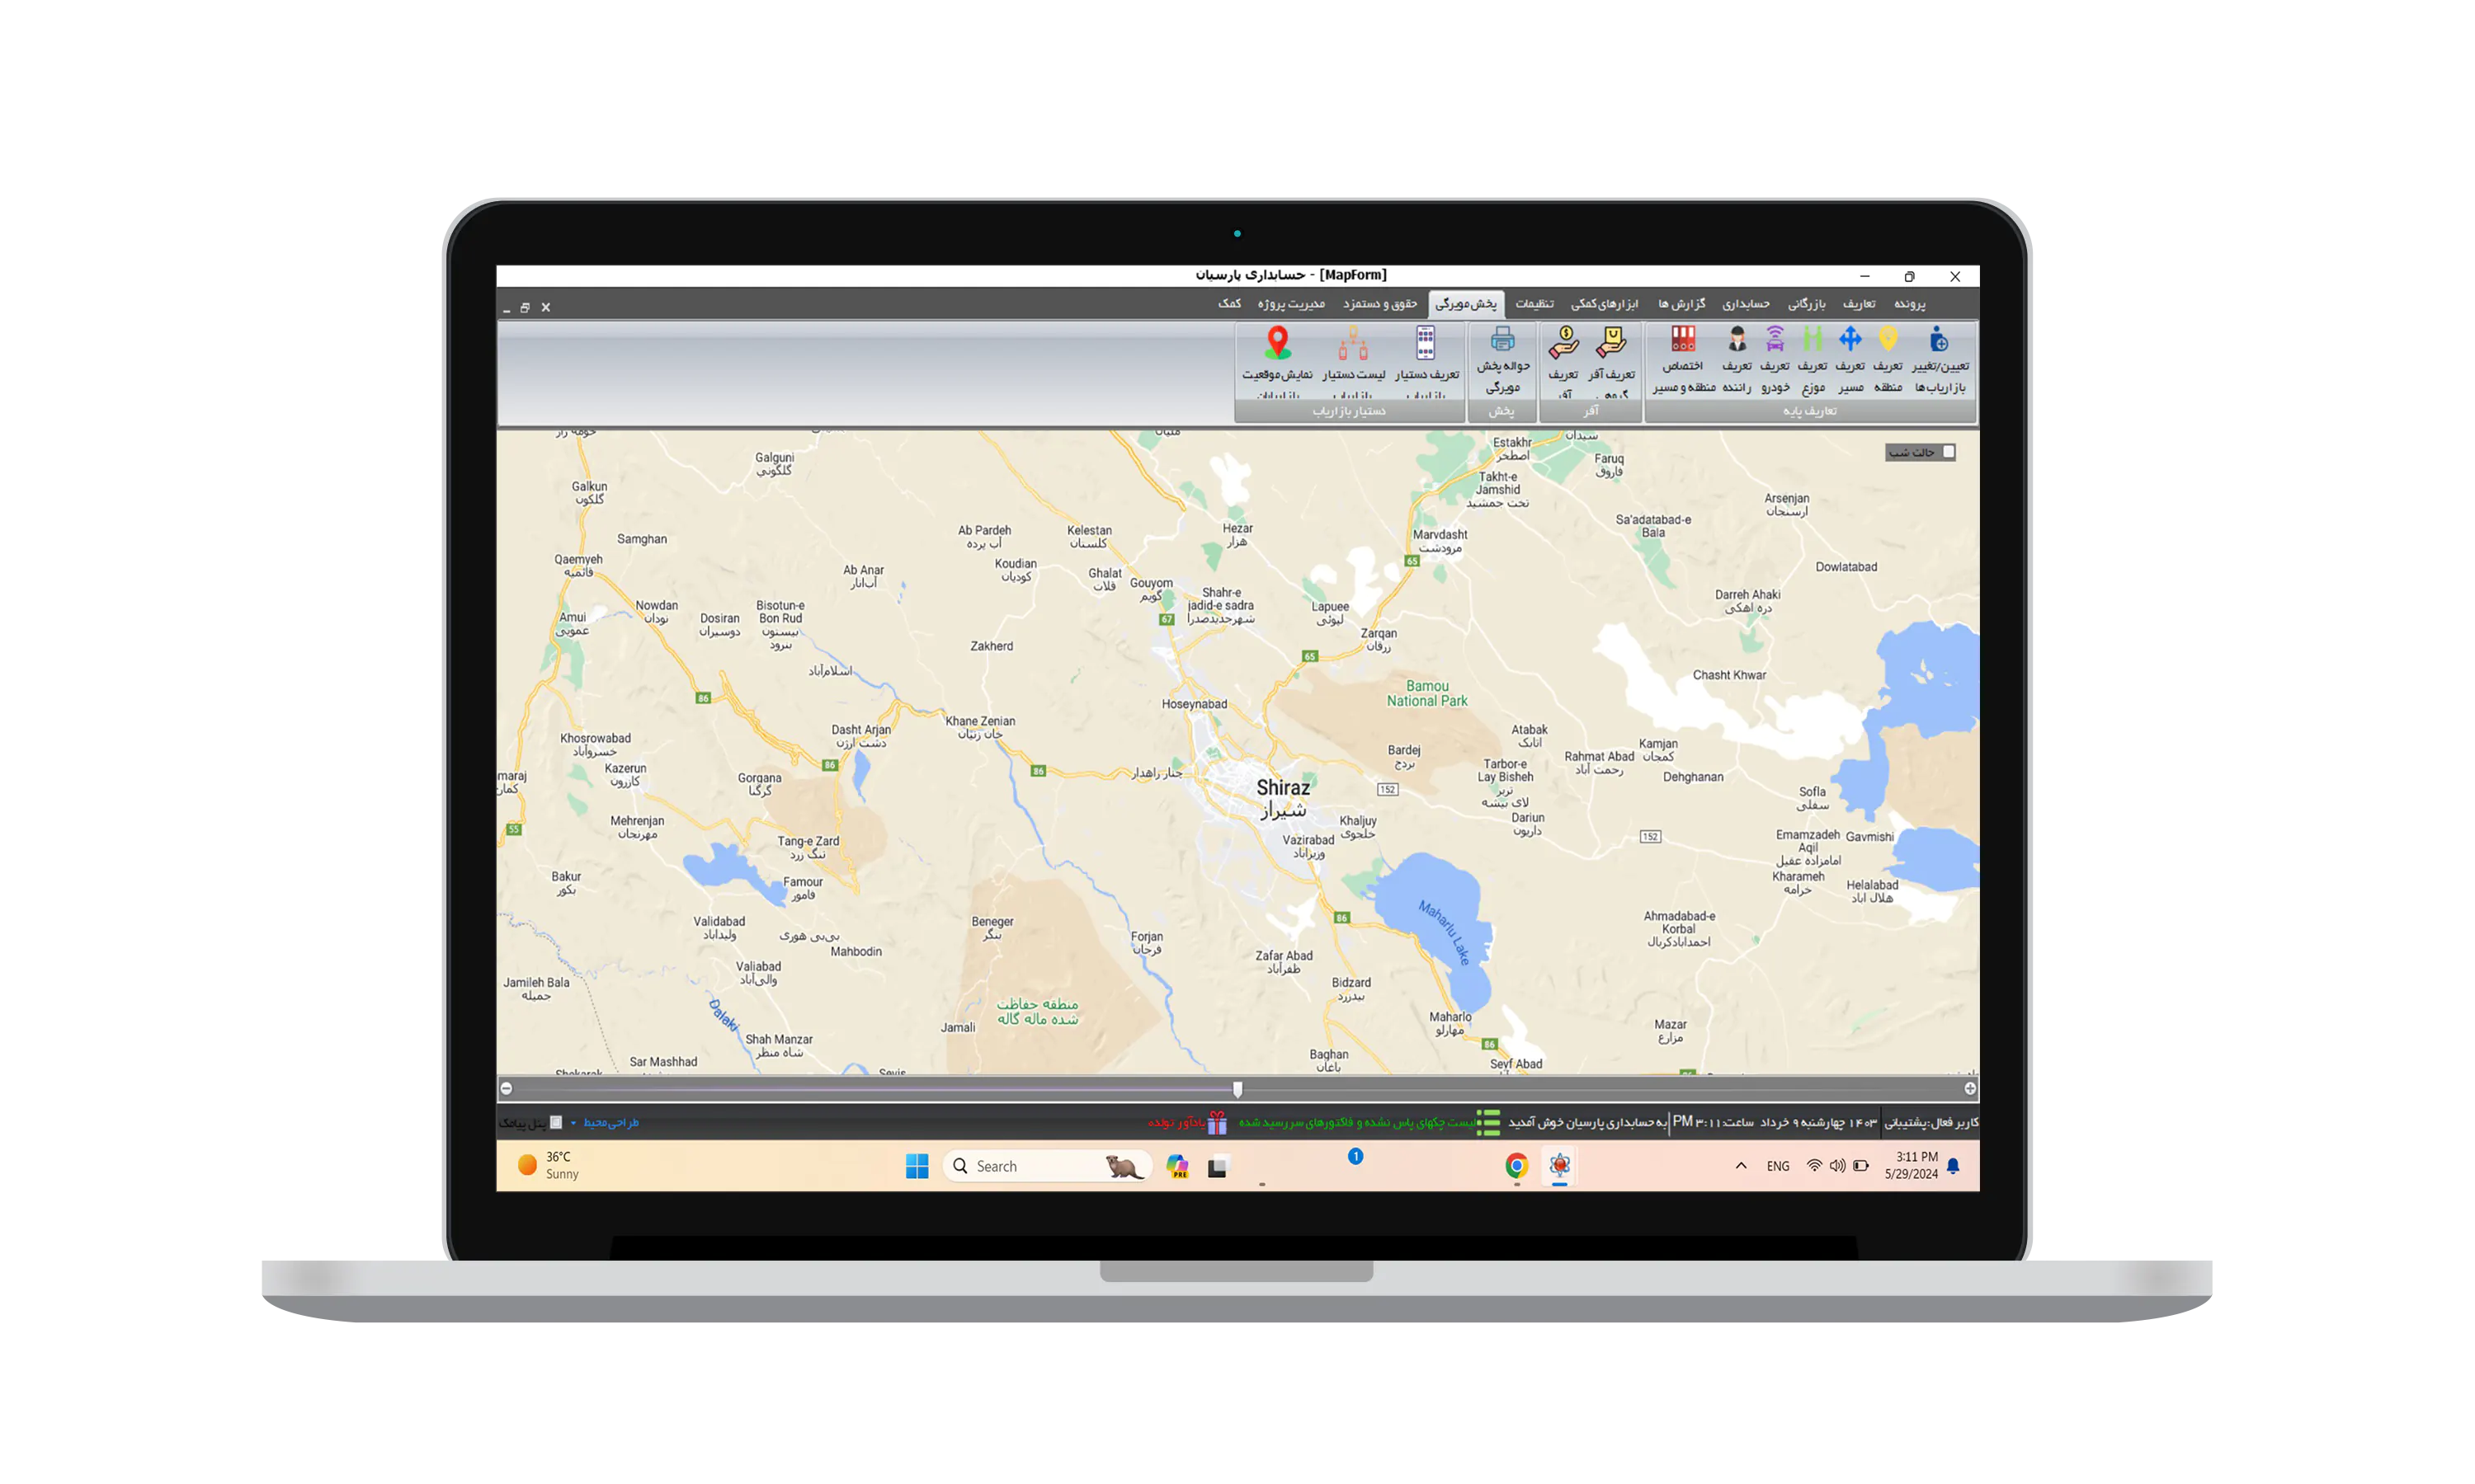Toggle the پنل پیامک checkbox in status bar
Viewport: 2475px width, 1484px height.
[x=556, y=1122]
